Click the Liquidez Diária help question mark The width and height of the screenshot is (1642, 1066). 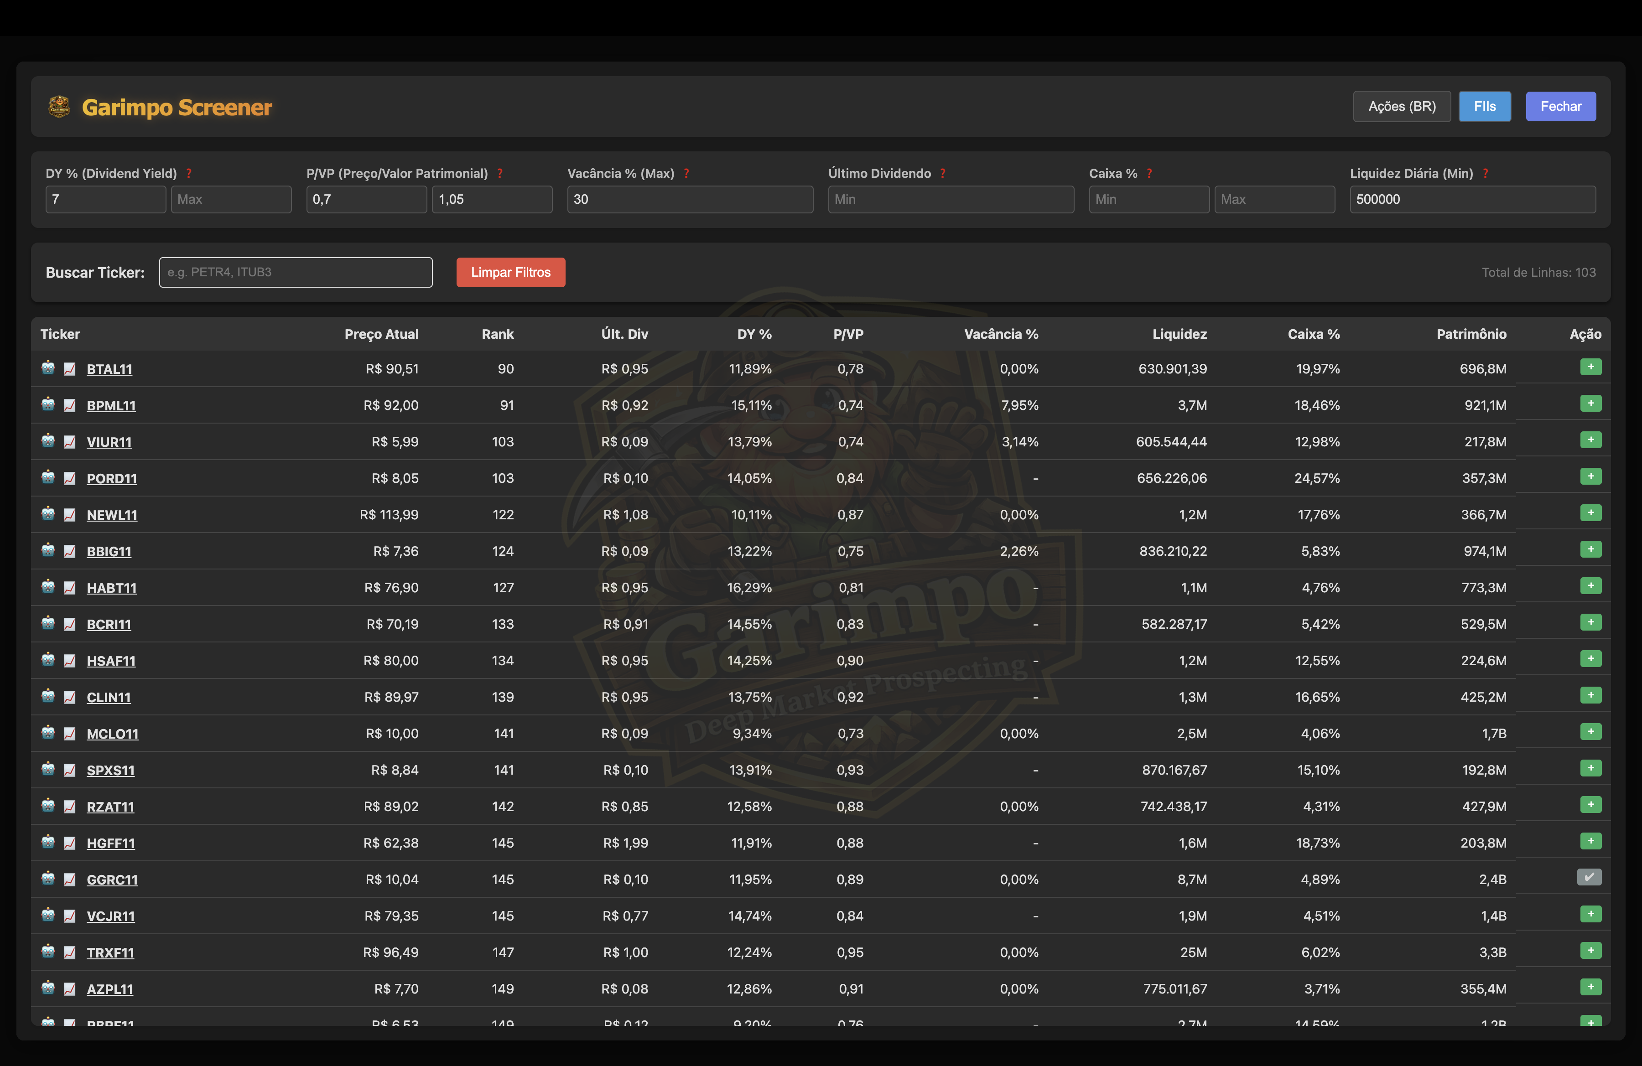[1485, 174]
